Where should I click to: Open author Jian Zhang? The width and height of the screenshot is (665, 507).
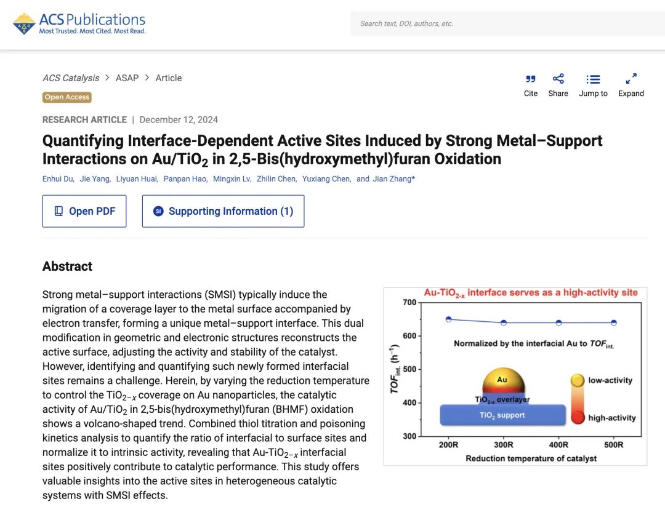[x=392, y=179]
